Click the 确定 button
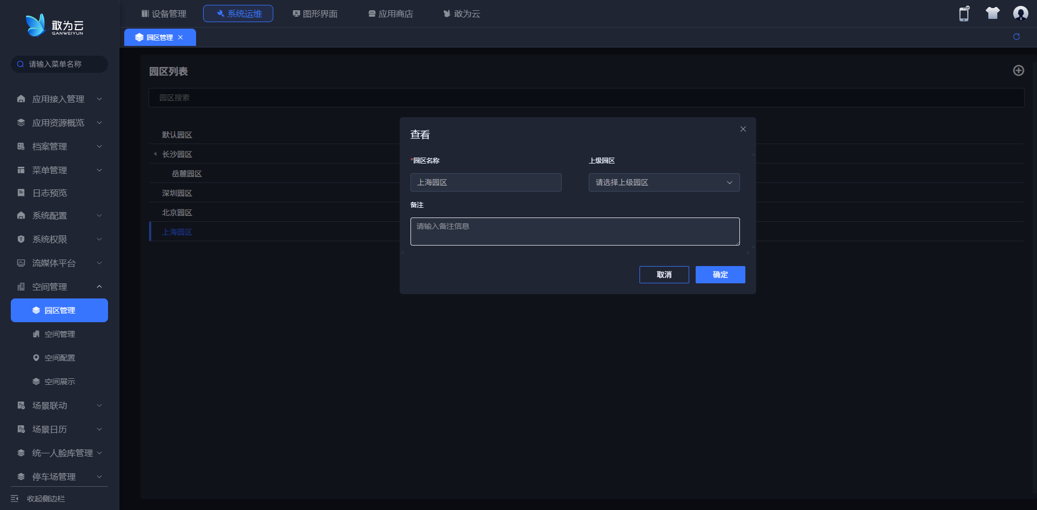 point(720,275)
